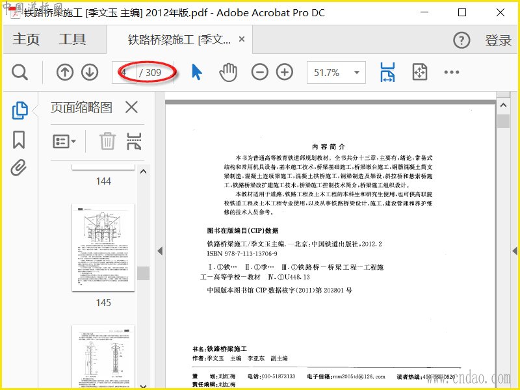Close the 页面缩略图 thumbnails panel
This screenshot has width=520, height=390.
132,107
